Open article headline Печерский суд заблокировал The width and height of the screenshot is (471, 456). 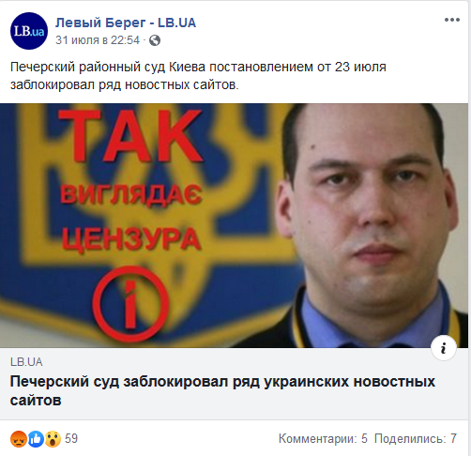coord(222,390)
